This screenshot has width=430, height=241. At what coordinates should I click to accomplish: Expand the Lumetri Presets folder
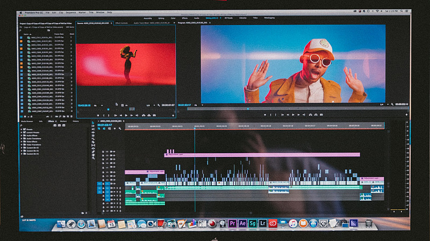21,132
